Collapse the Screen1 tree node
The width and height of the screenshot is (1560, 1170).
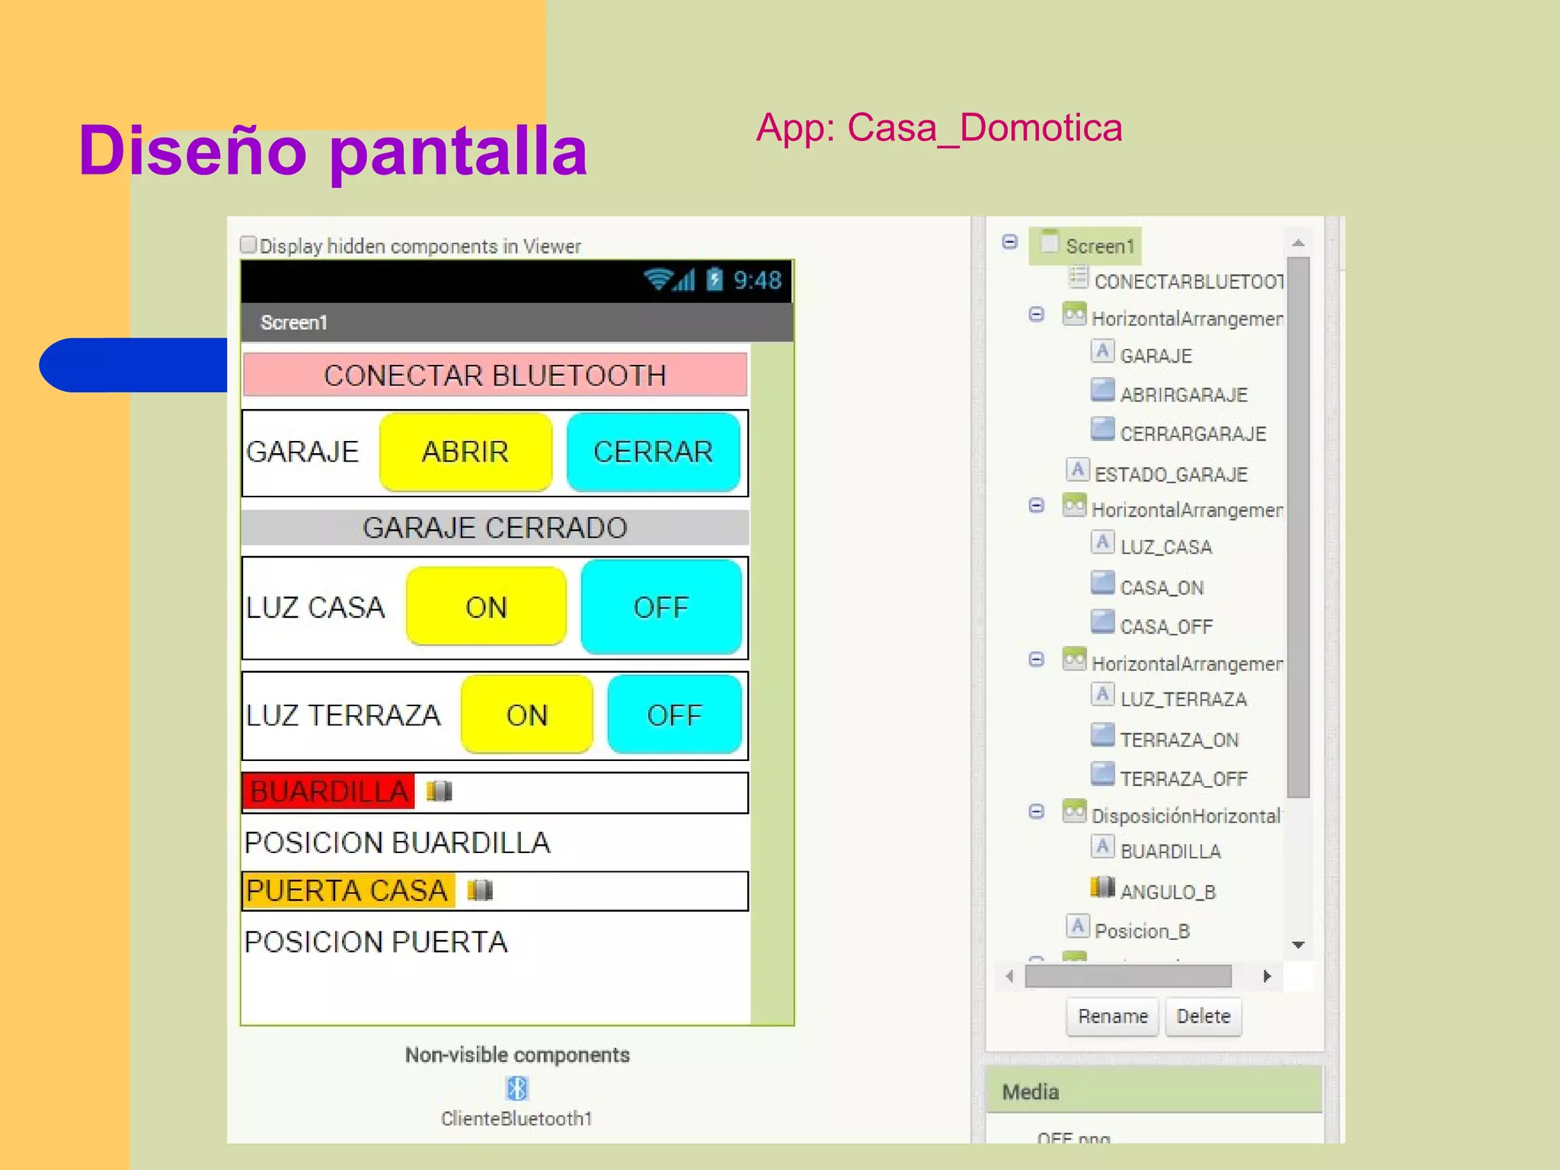tap(1010, 242)
